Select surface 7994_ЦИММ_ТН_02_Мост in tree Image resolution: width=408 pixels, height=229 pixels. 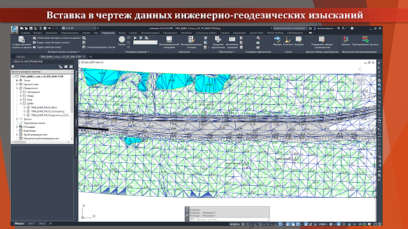44,108
